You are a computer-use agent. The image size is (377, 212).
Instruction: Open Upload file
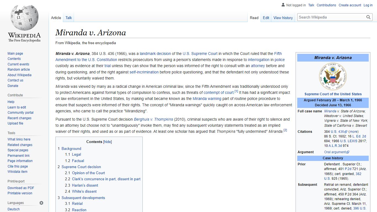tap(15, 123)
